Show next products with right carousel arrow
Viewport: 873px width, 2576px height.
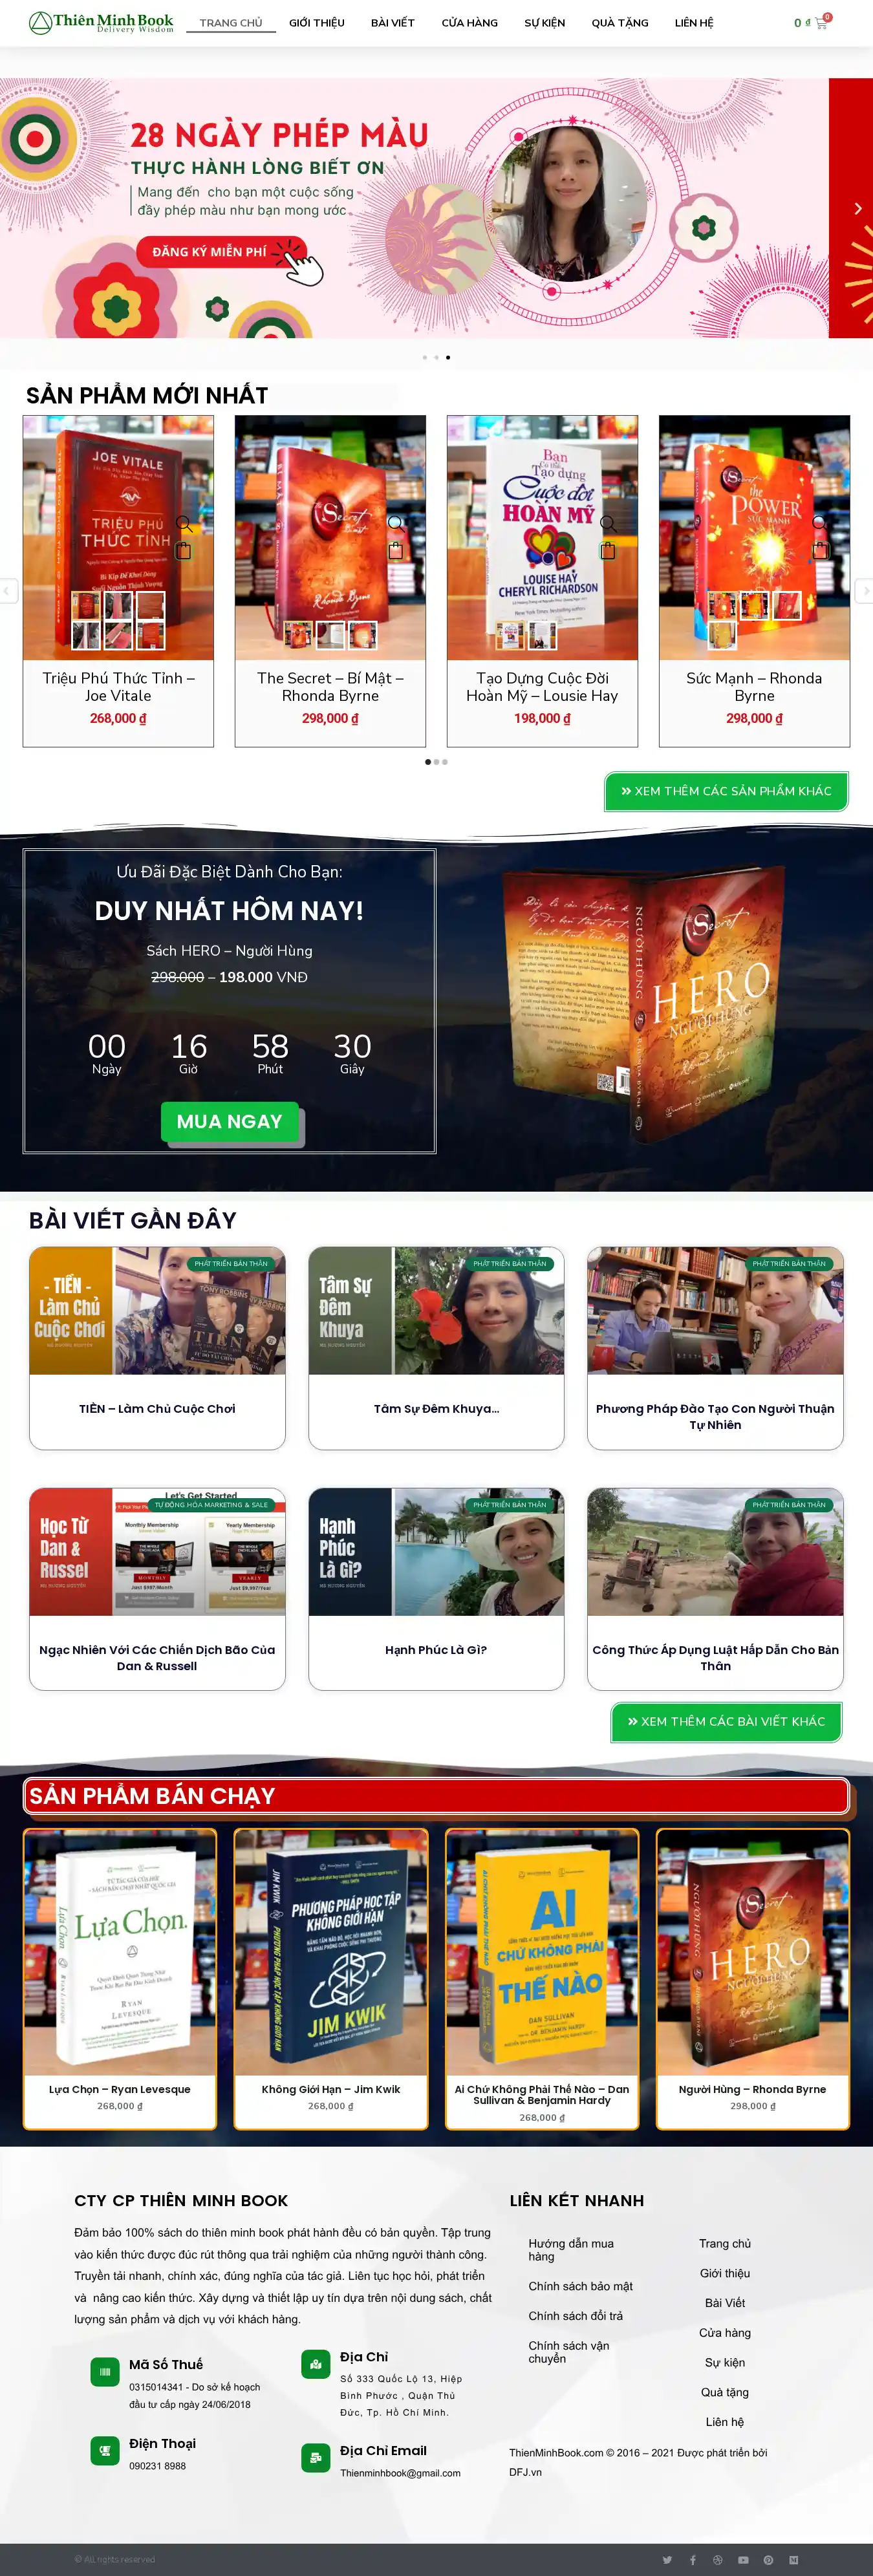pos(865,591)
